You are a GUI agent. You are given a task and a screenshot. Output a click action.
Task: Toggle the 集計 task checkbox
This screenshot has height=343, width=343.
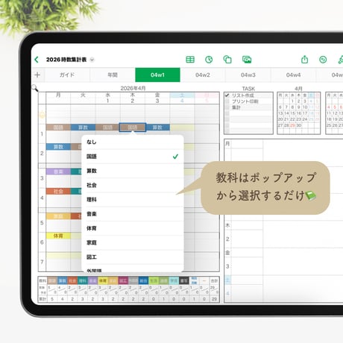[227, 107]
